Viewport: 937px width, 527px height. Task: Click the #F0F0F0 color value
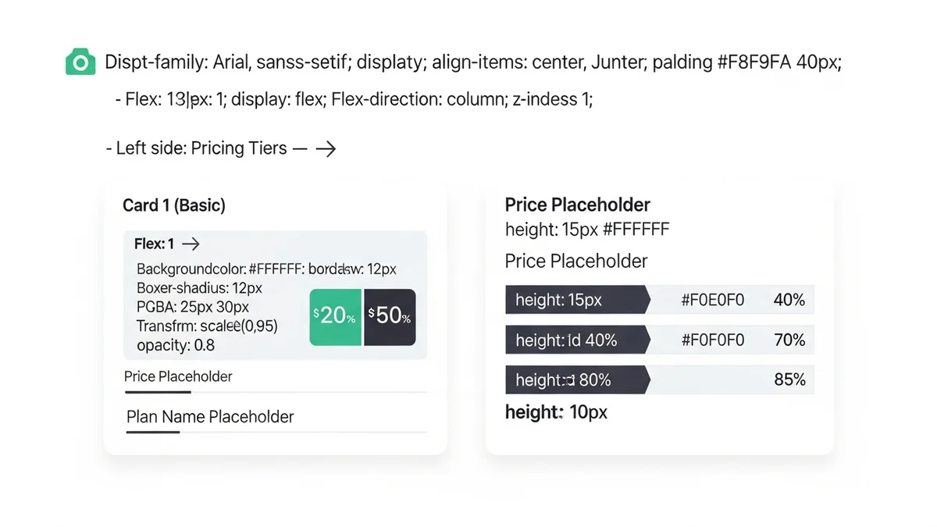(713, 340)
